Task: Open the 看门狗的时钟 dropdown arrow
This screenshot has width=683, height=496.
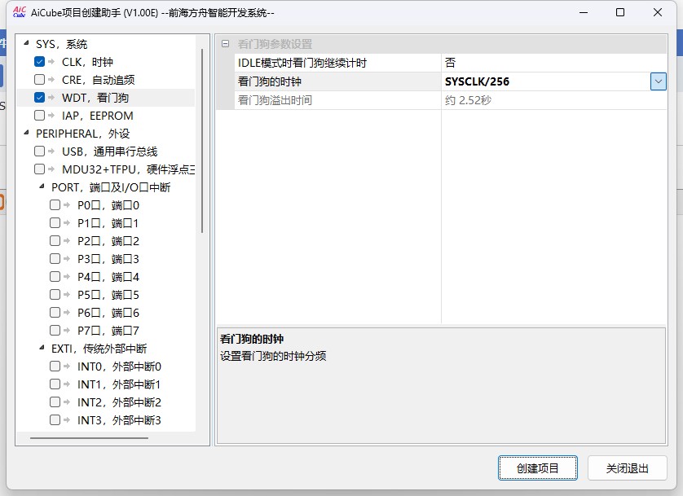Action: pyautogui.click(x=659, y=81)
